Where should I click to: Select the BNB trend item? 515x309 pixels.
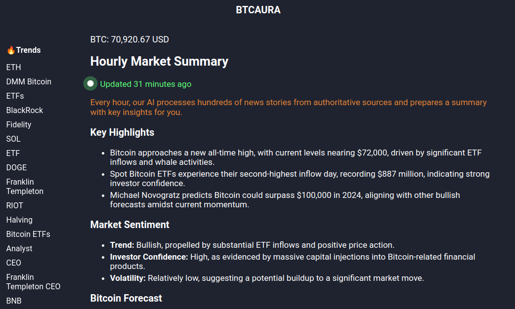click(x=14, y=301)
